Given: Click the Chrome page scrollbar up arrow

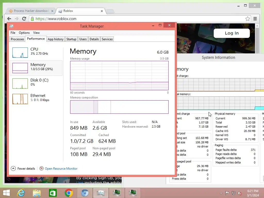Looking at the screenshot, I should point(257,26).
